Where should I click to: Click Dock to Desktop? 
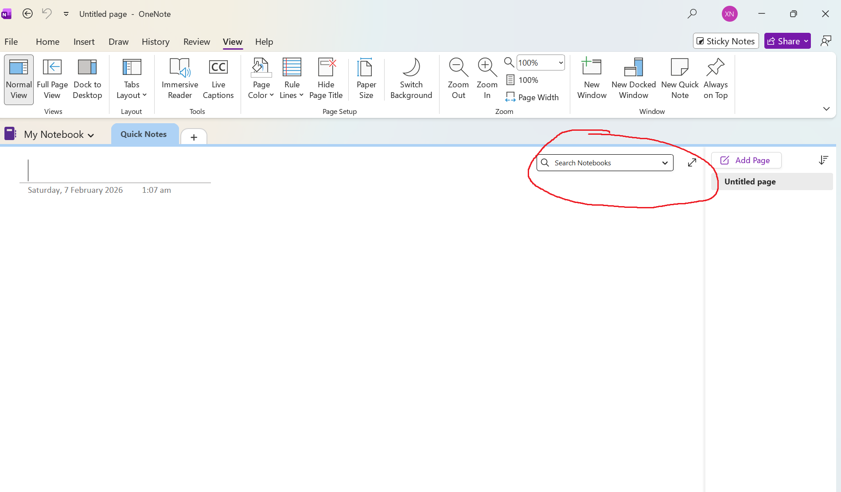[x=87, y=79]
